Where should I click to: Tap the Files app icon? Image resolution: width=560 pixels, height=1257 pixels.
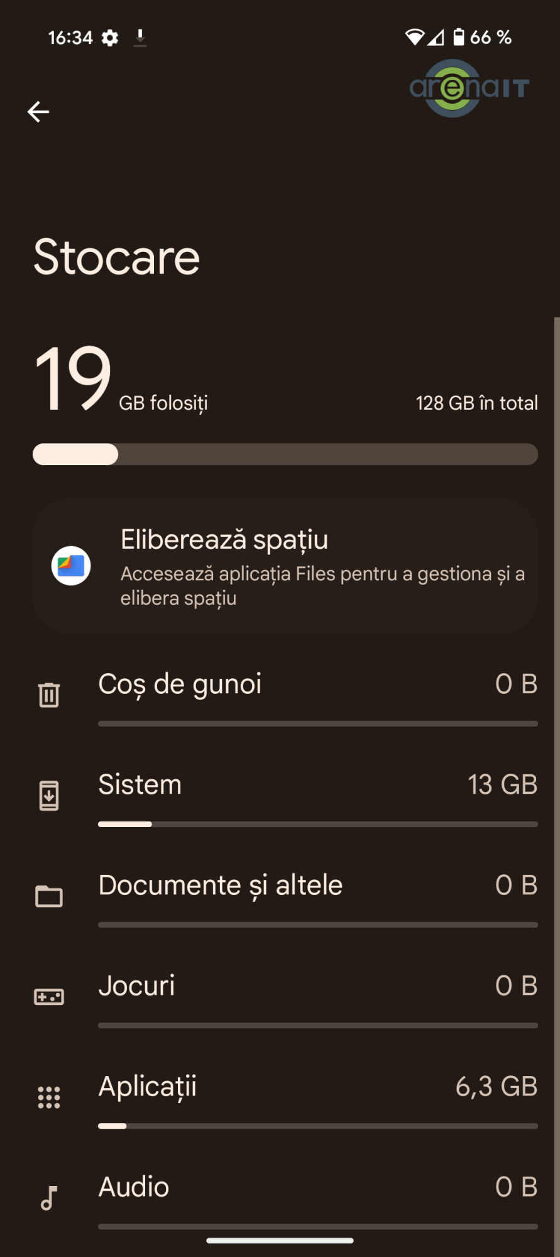[x=71, y=566]
